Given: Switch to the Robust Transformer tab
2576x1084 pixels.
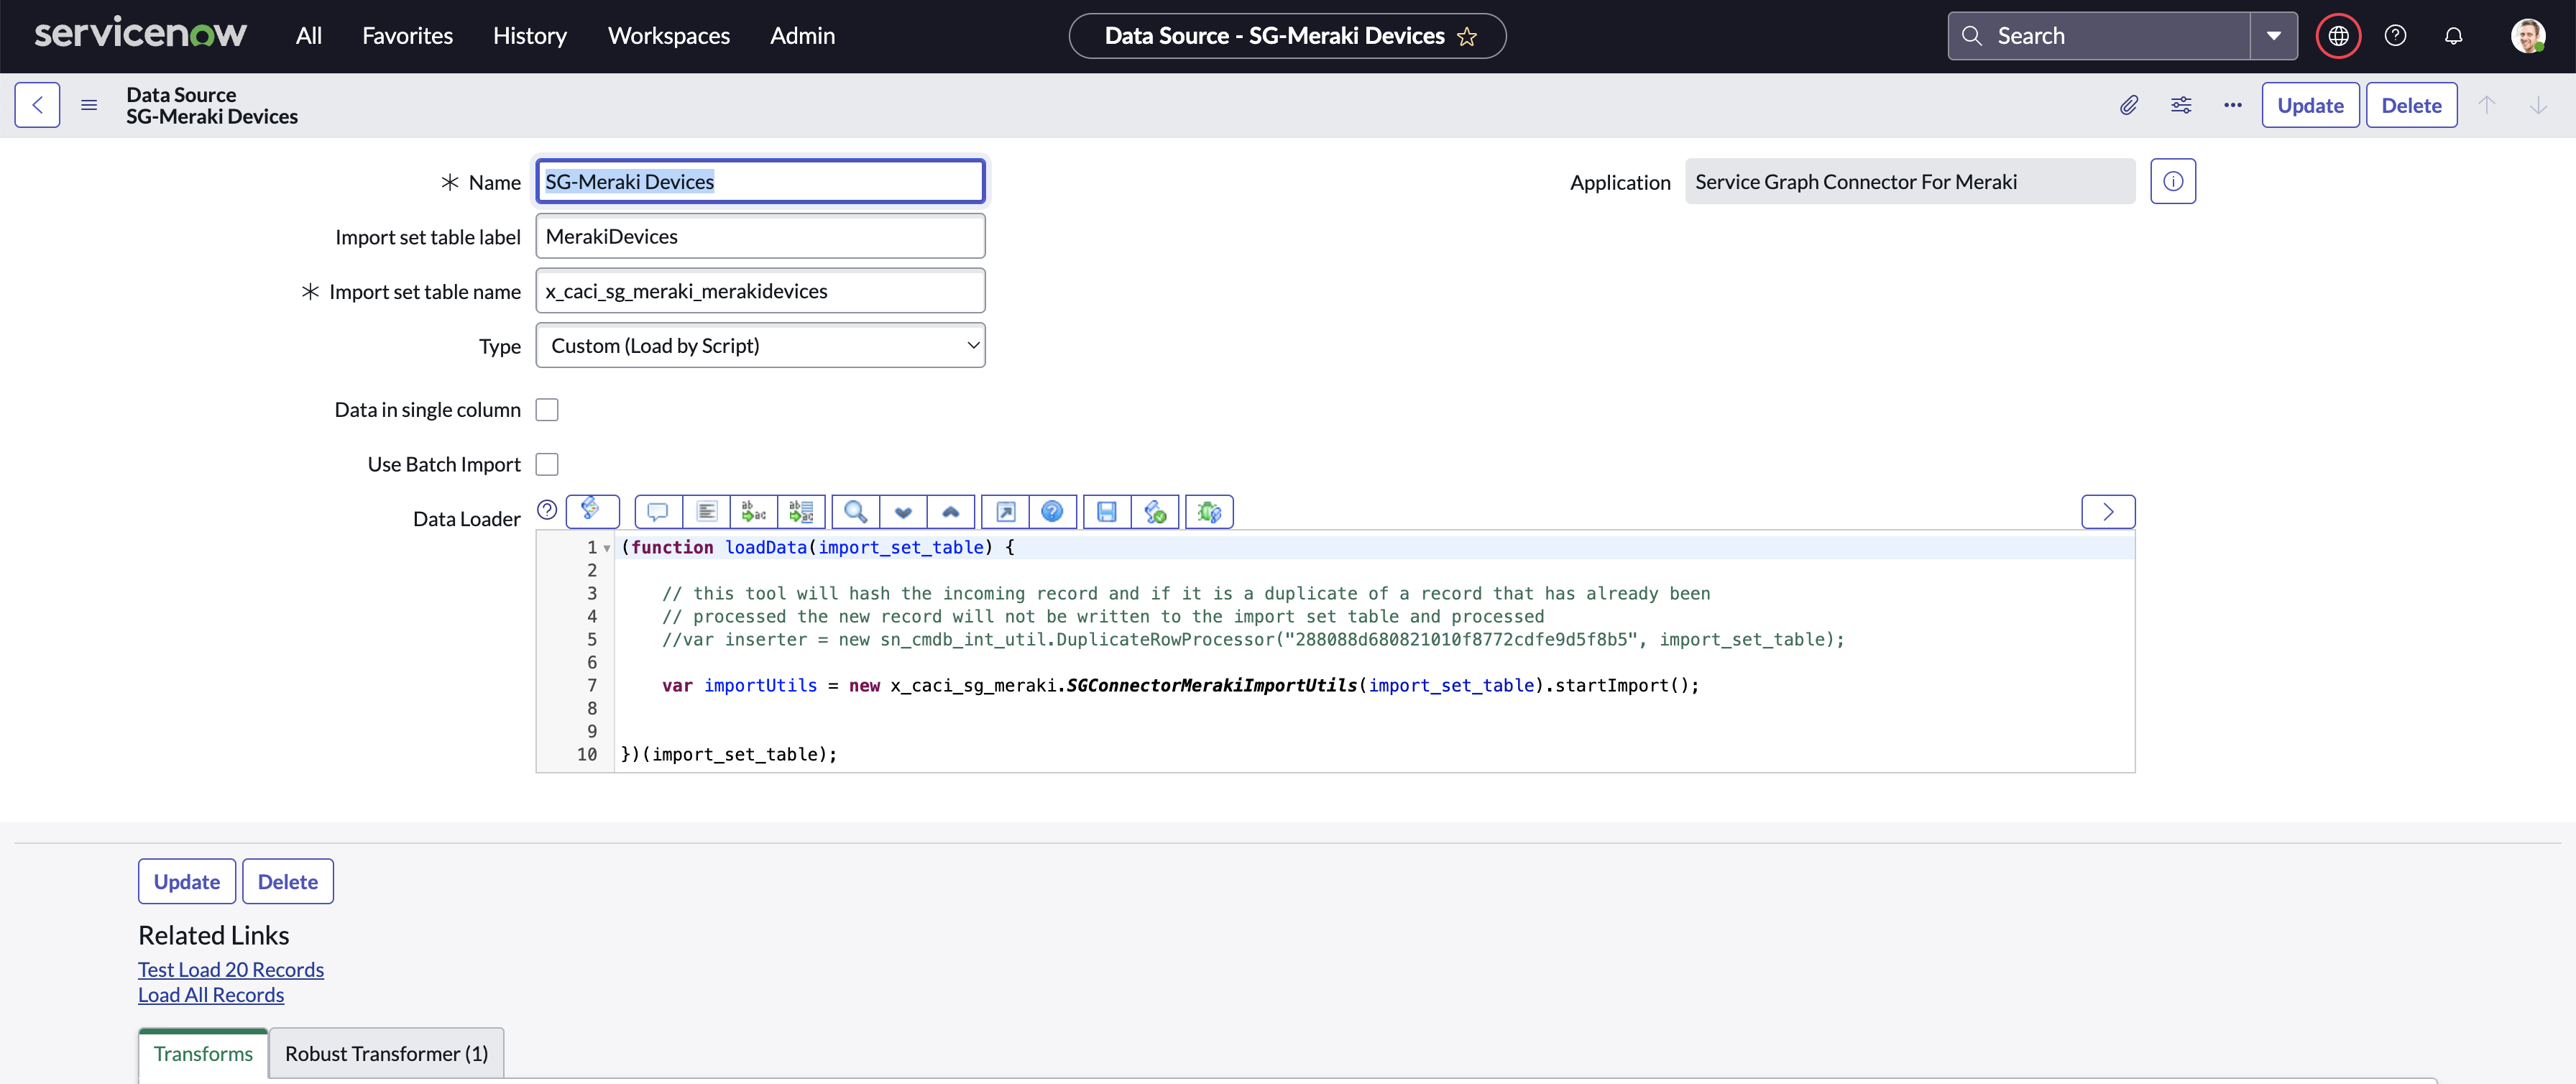Looking at the screenshot, I should (386, 1053).
